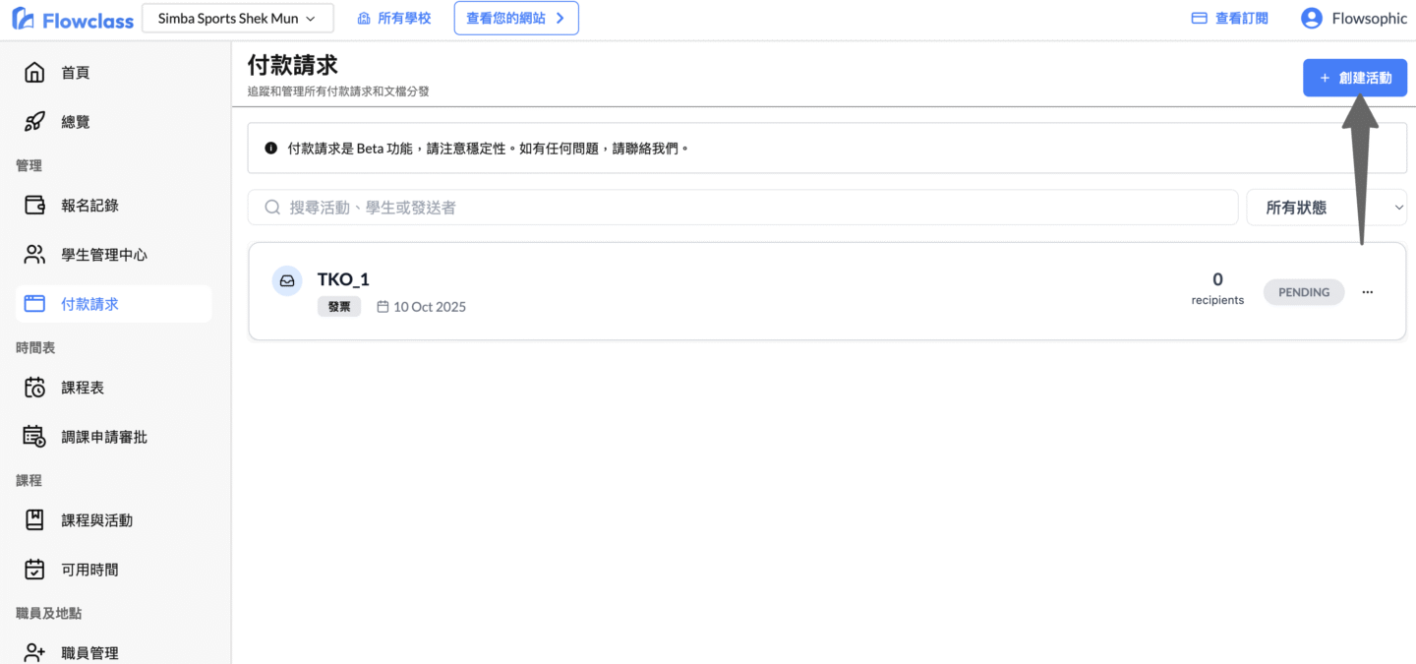This screenshot has width=1416, height=664.
Task: Open the three-dots menu for TKO_1
Action: coord(1367,292)
